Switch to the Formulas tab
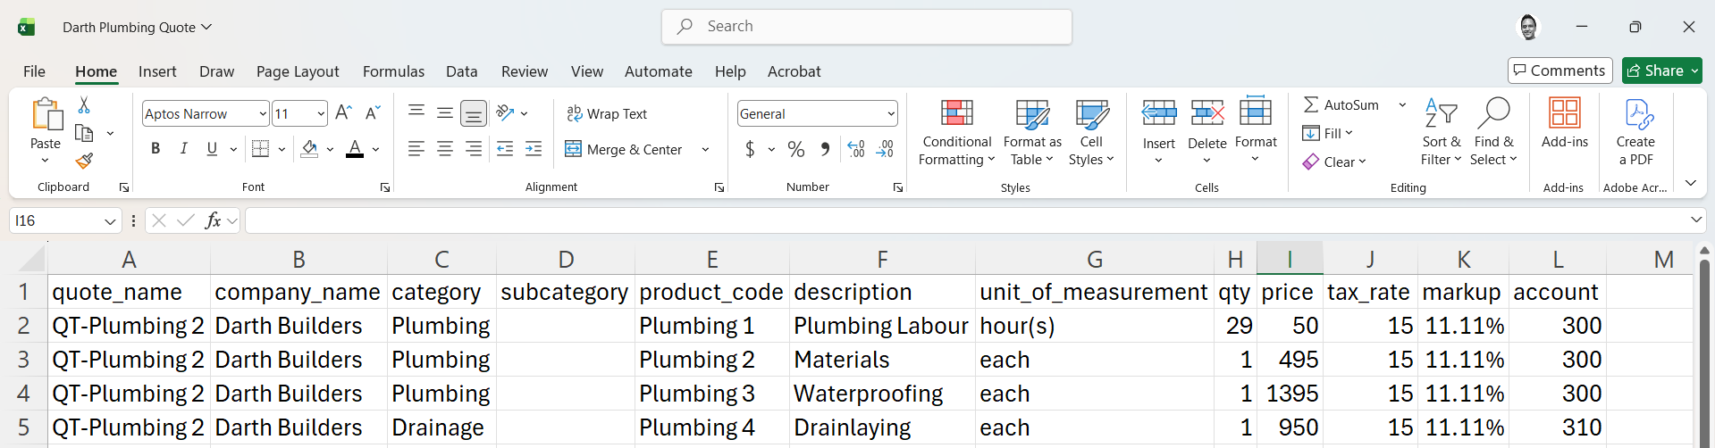Image resolution: width=1715 pixels, height=448 pixels. point(393,71)
